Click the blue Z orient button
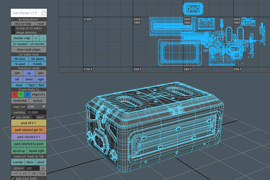 (x=27, y=94)
